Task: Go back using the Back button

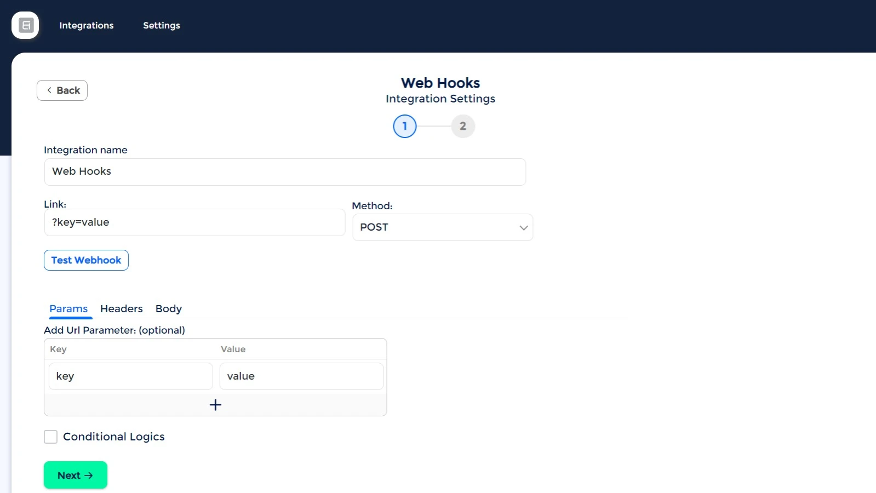Action: click(x=62, y=90)
